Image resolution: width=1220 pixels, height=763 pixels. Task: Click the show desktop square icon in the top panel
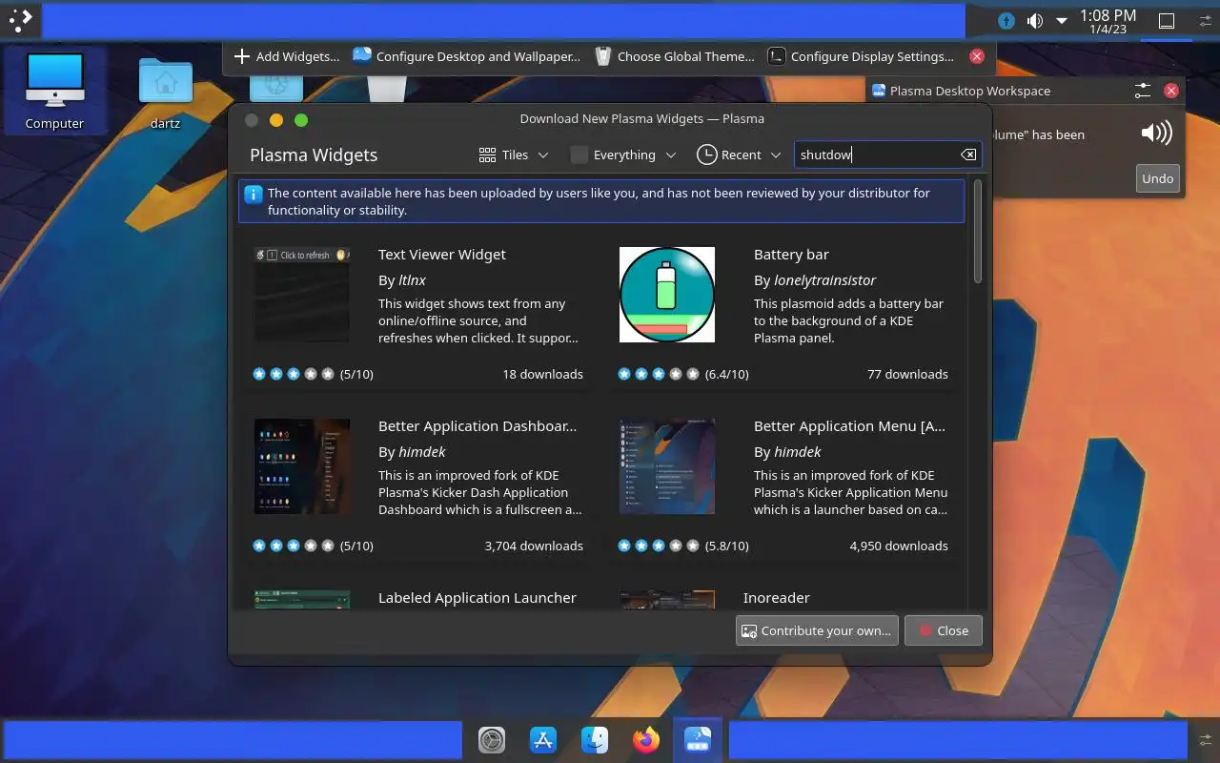pos(1167,21)
